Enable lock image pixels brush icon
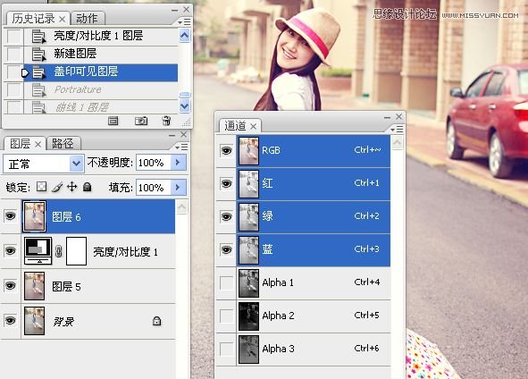 coord(57,187)
